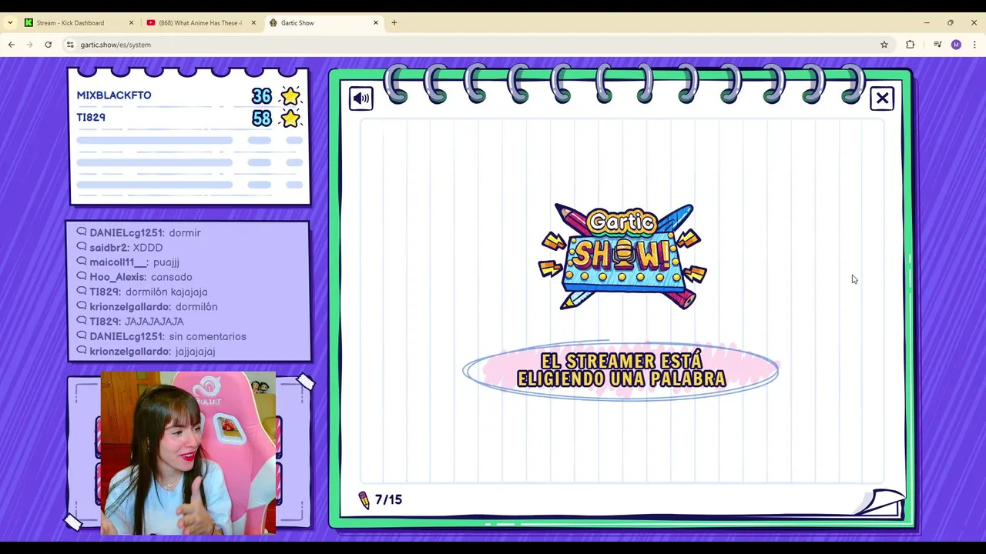Viewport: 986px width, 554px height.
Task: Click the streamer webcam video
Action: pyautogui.click(x=188, y=452)
